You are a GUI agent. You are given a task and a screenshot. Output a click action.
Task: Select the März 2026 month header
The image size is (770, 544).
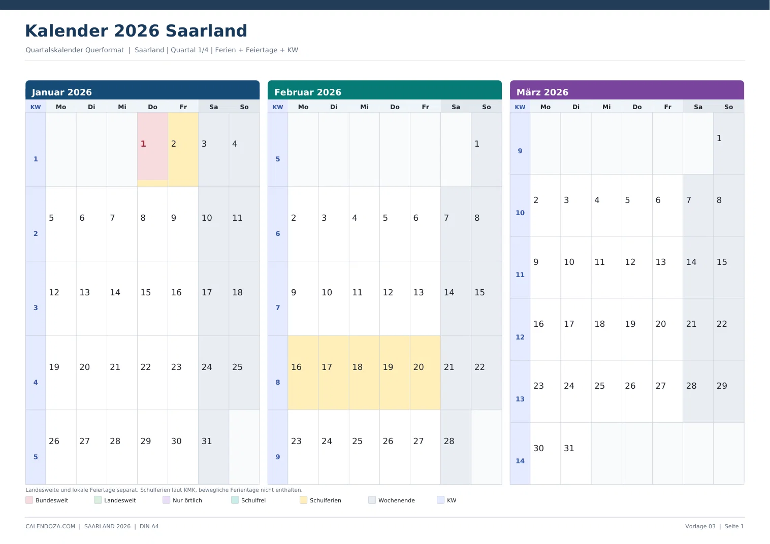(627, 90)
